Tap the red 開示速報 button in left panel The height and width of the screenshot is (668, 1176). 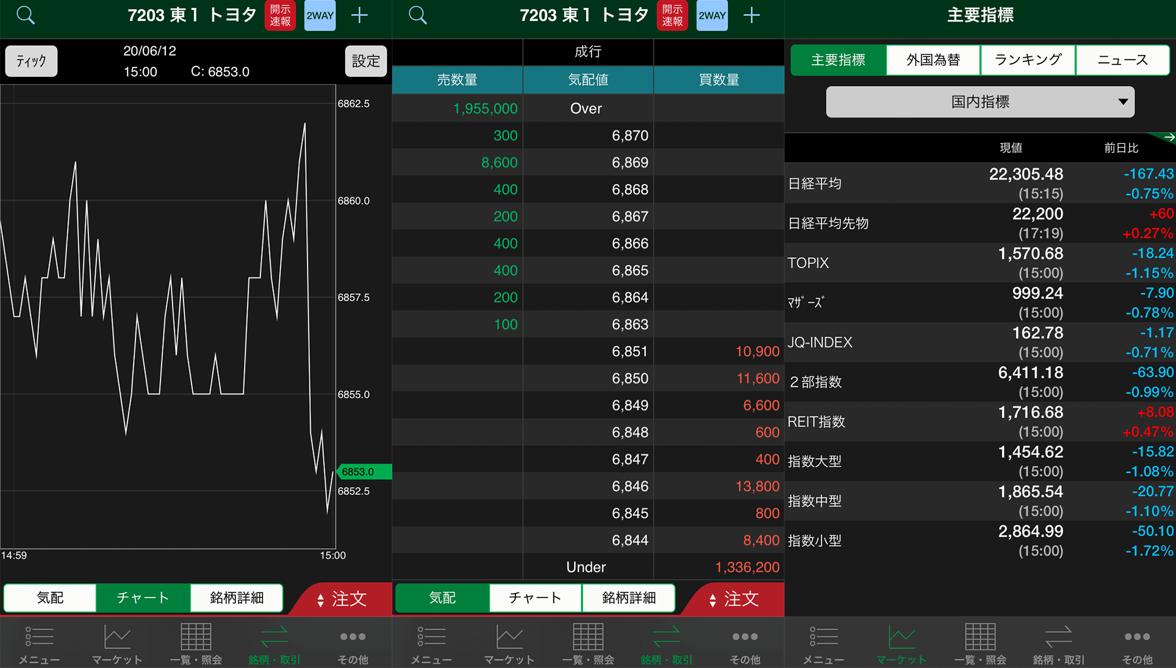coord(280,15)
